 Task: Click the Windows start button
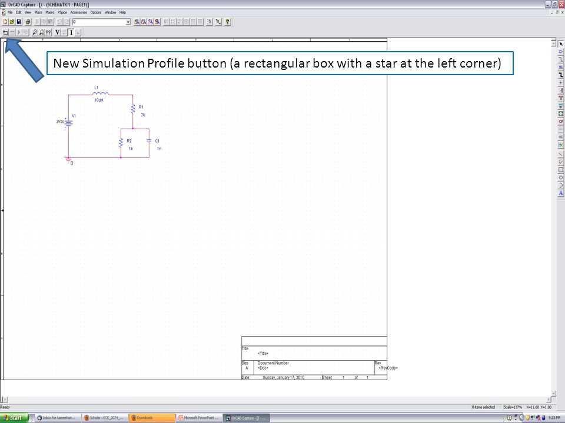click(x=14, y=418)
